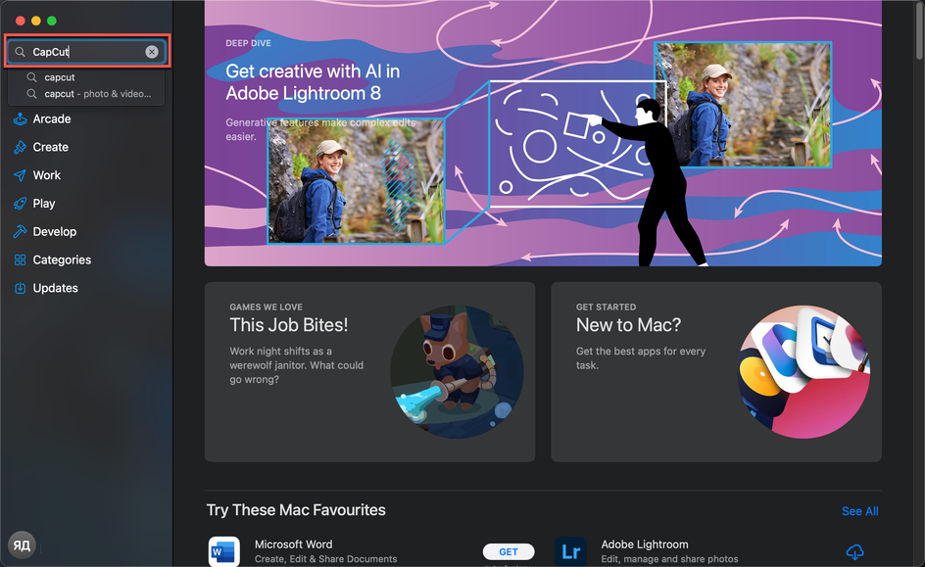Zoom the App Store window with green button
The height and width of the screenshot is (567, 925).
[x=52, y=21]
